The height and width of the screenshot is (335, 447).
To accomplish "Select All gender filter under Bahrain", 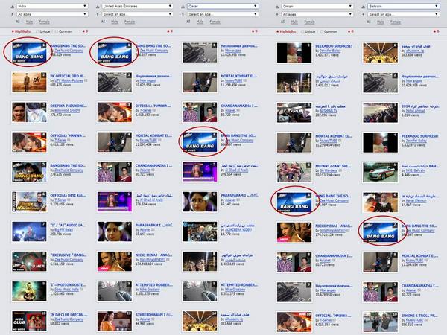I will coord(369,22).
